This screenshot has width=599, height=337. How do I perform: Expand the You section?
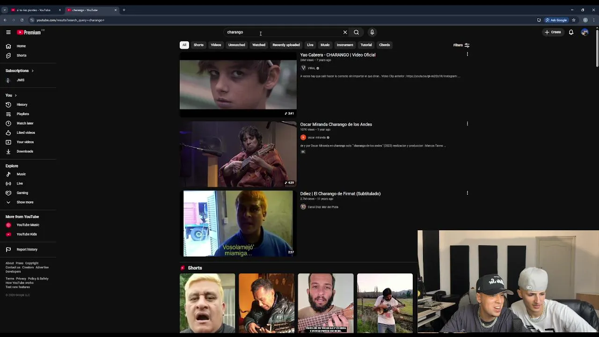coord(11,95)
